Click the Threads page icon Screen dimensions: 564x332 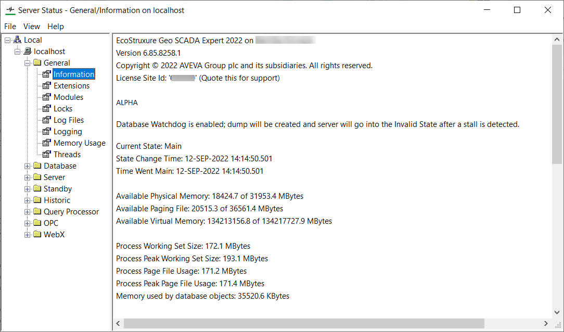(x=47, y=155)
